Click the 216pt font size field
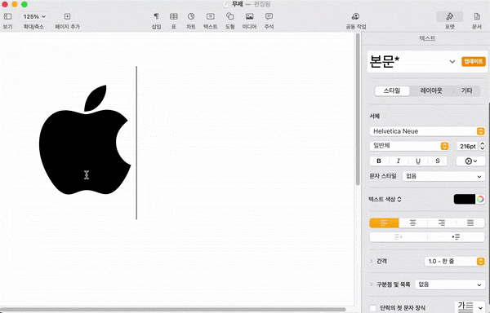Image resolution: width=490 pixels, height=313 pixels. pos(467,146)
